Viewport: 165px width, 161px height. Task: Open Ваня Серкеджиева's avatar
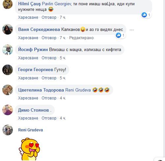[x=8, y=29]
